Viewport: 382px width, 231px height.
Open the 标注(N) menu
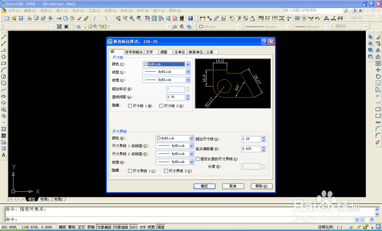(127, 11)
